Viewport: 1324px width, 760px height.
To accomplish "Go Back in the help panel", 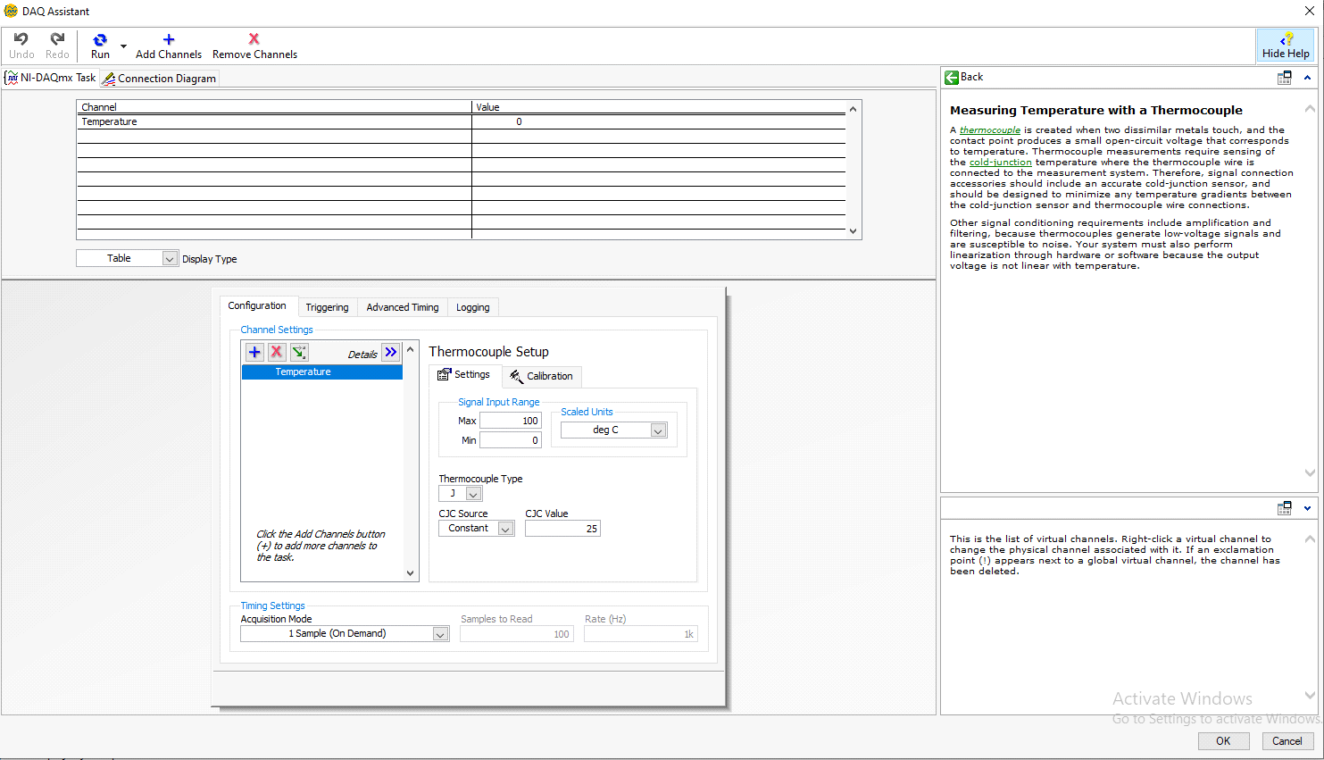I will [963, 78].
